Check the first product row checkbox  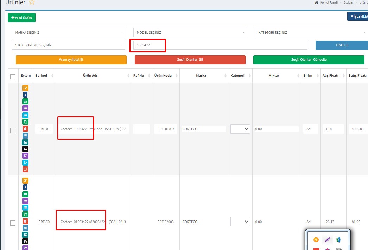pos(13,130)
